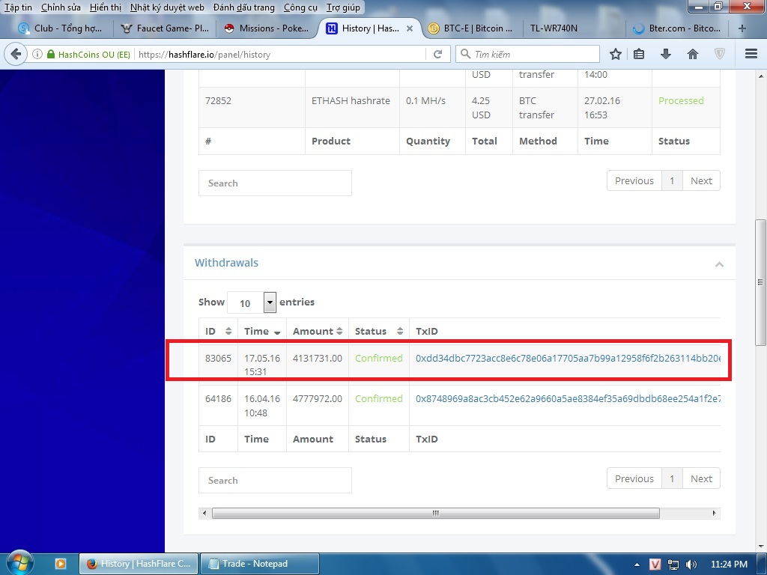Click Processed status for order 72852
The height and width of the screenshot is (575, 767).
tap(681, 101)
